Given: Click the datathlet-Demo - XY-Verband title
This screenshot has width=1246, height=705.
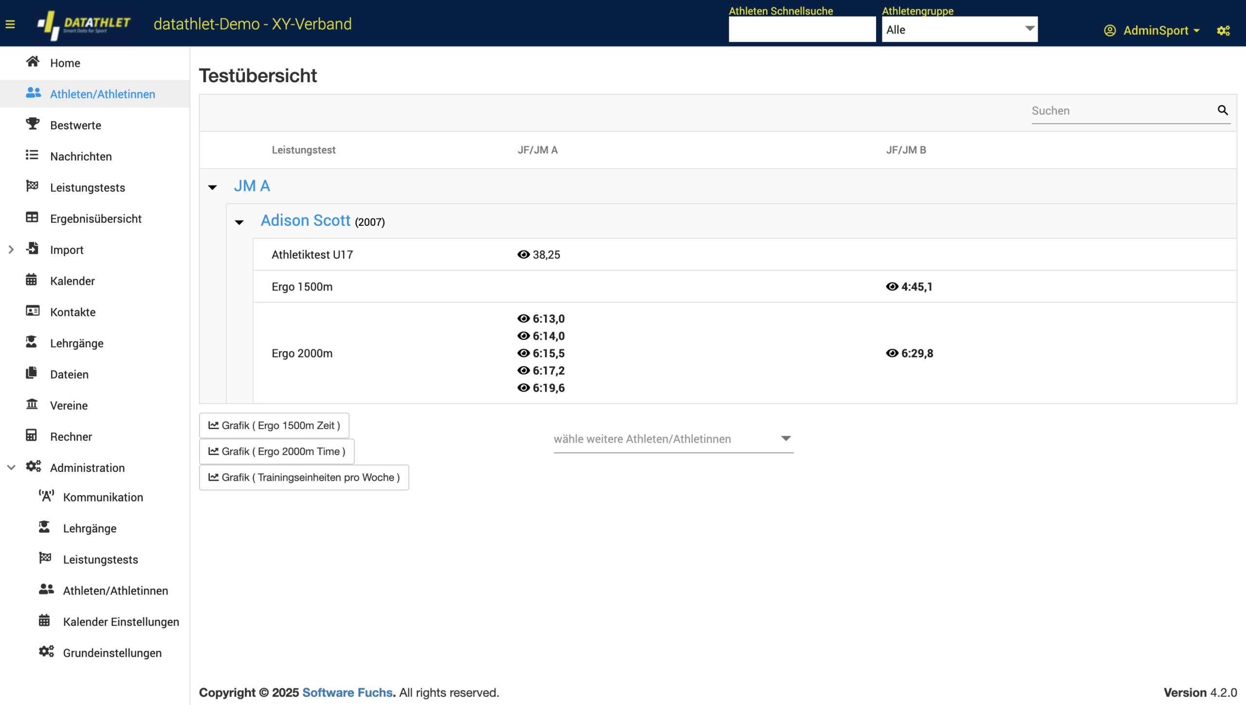Looking at the screenshot, I should click(x=253, y=24).
